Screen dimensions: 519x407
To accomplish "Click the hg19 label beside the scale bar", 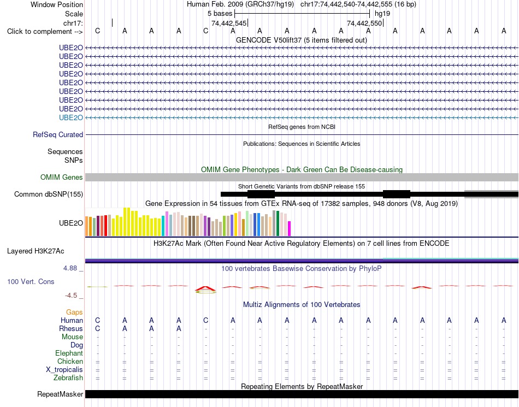I will [x=382, y=14].
